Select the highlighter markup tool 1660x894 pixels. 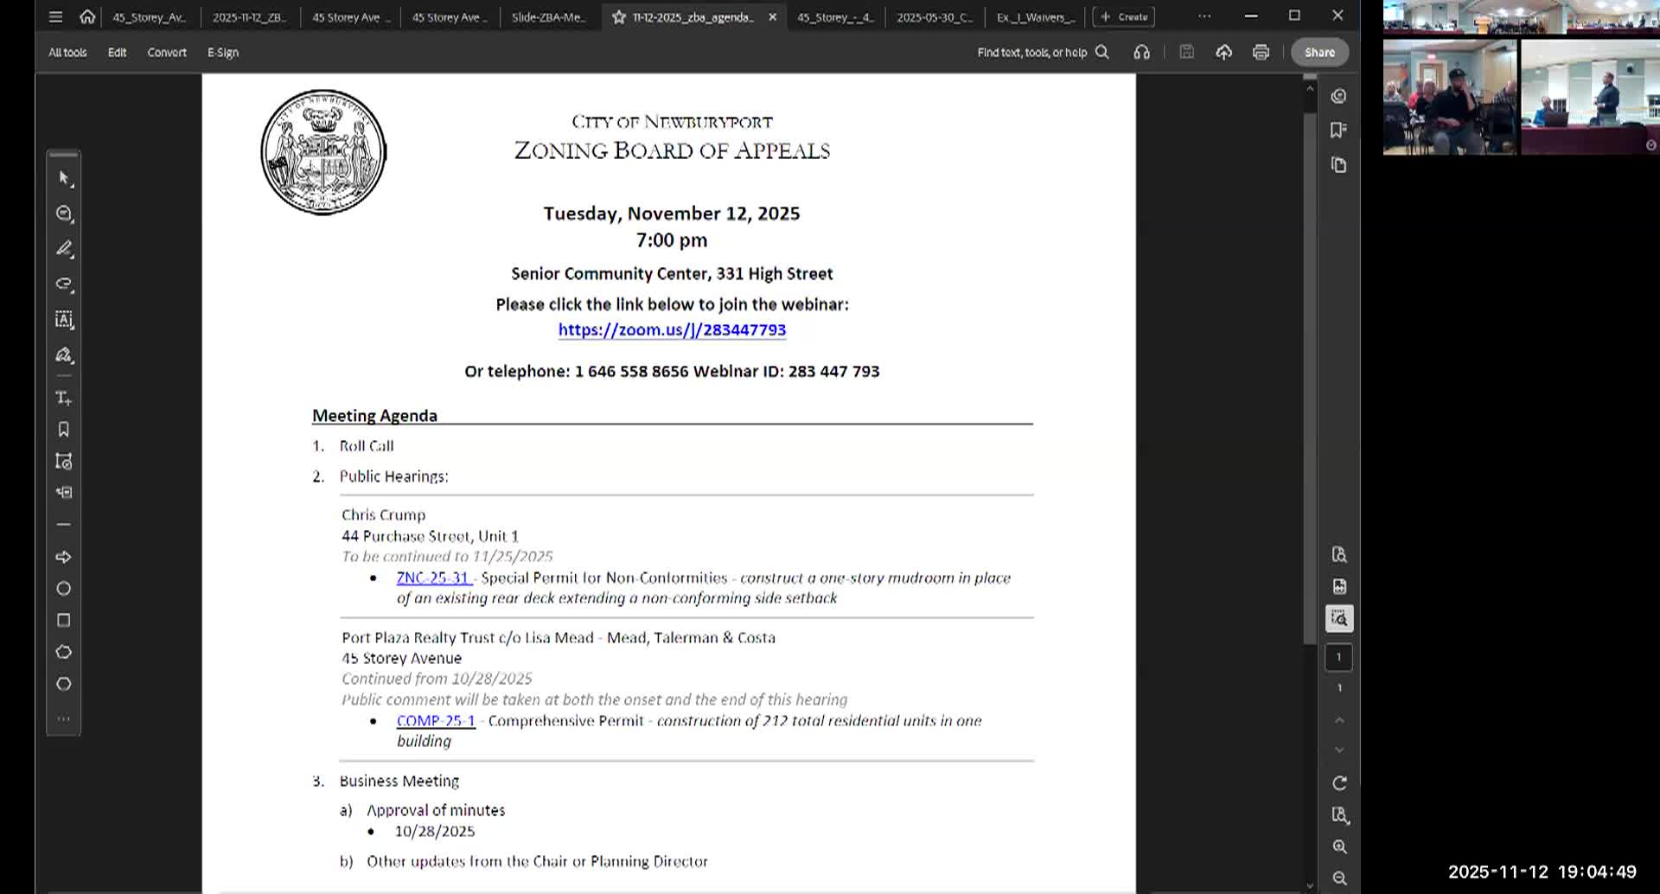[64, 249]
